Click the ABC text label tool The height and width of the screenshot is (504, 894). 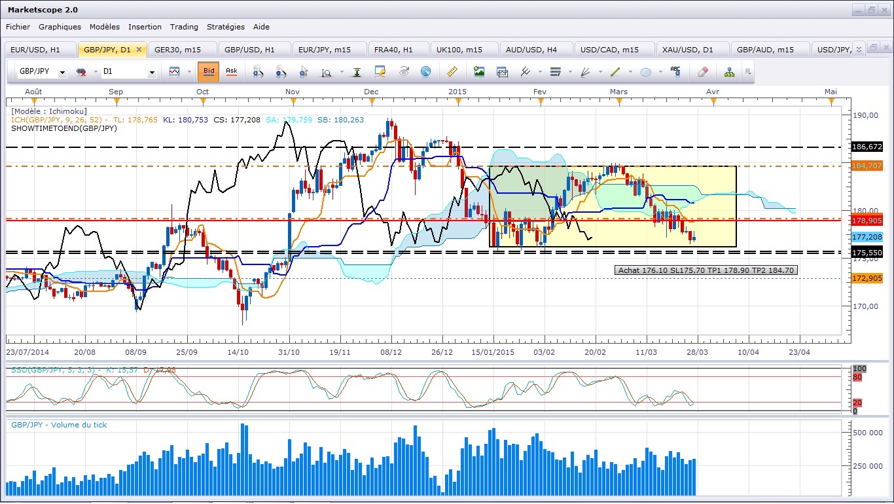675,71
